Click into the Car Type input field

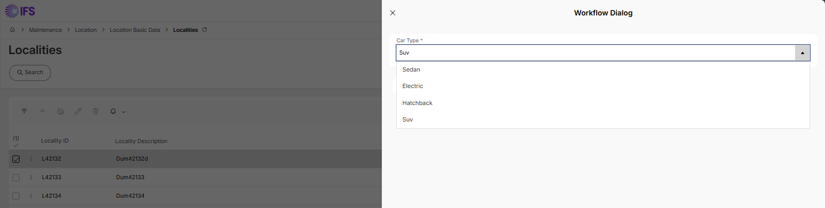pos(596,53)
